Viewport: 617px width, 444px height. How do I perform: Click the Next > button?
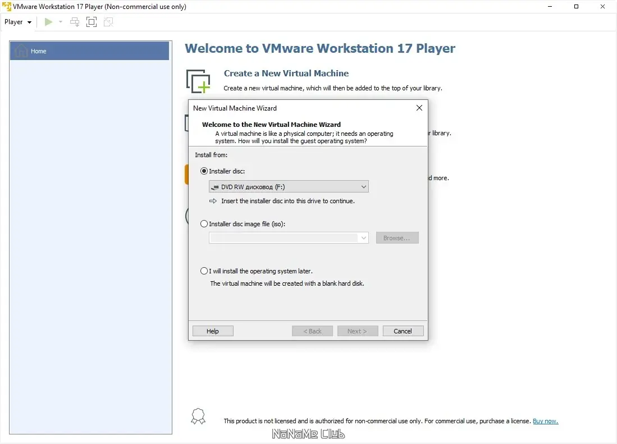click(358, 331)
